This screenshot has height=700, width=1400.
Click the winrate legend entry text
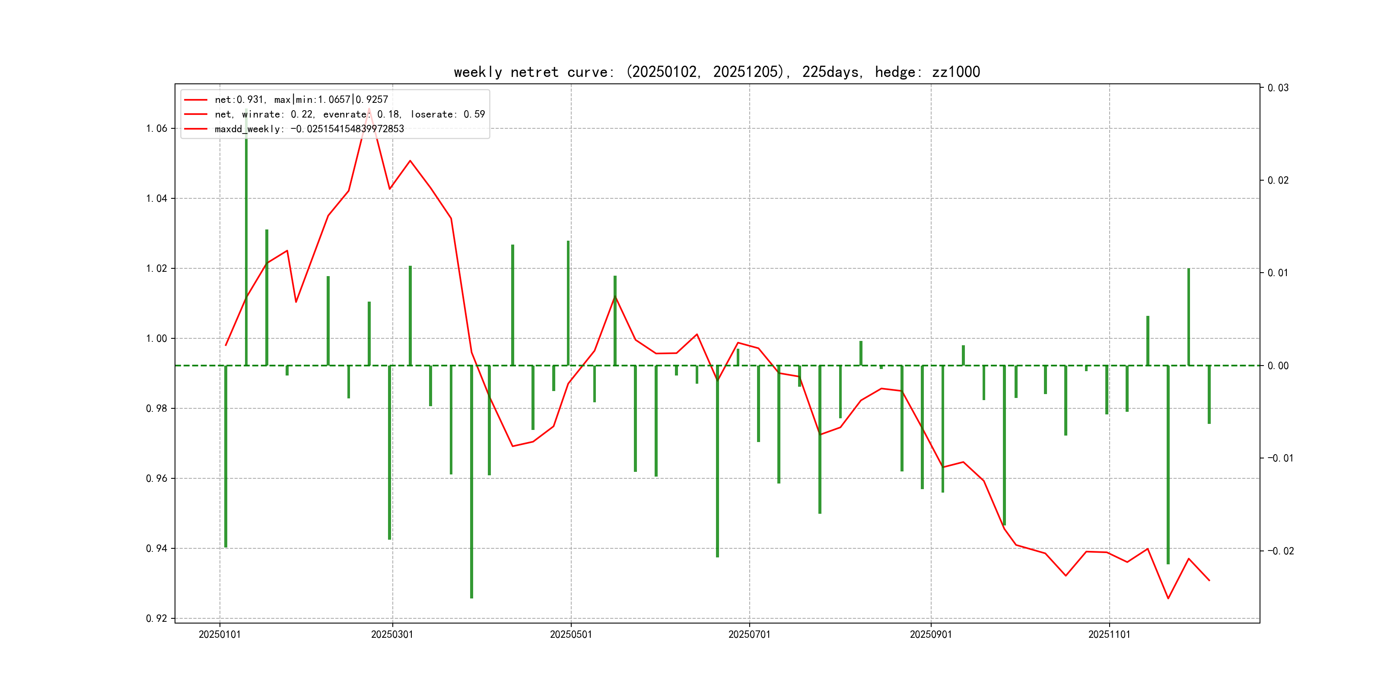tap(350, 114)
